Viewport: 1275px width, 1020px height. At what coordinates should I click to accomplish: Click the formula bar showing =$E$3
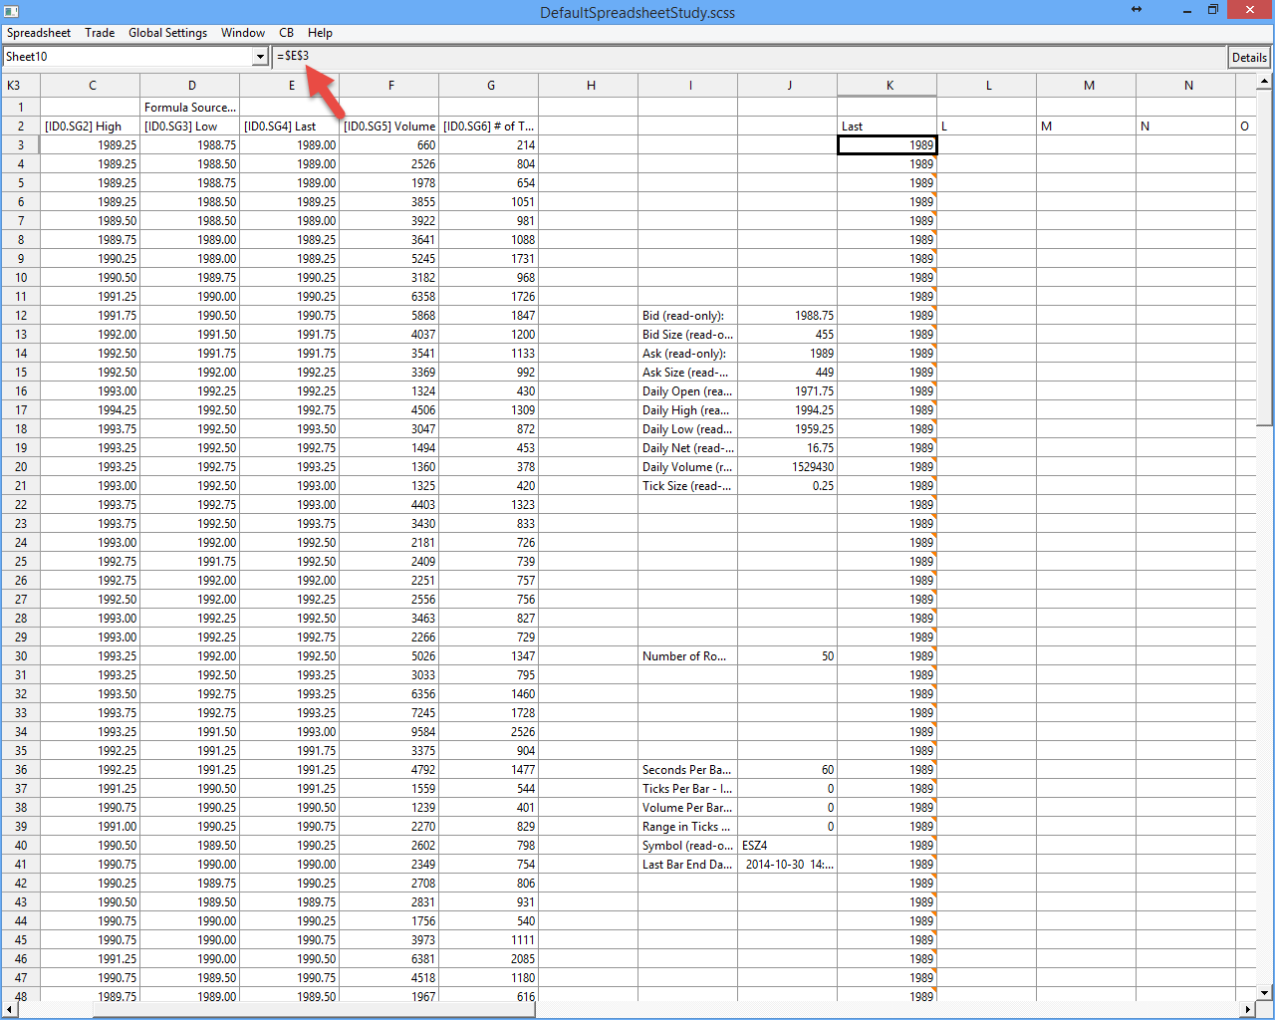[749, 57]
